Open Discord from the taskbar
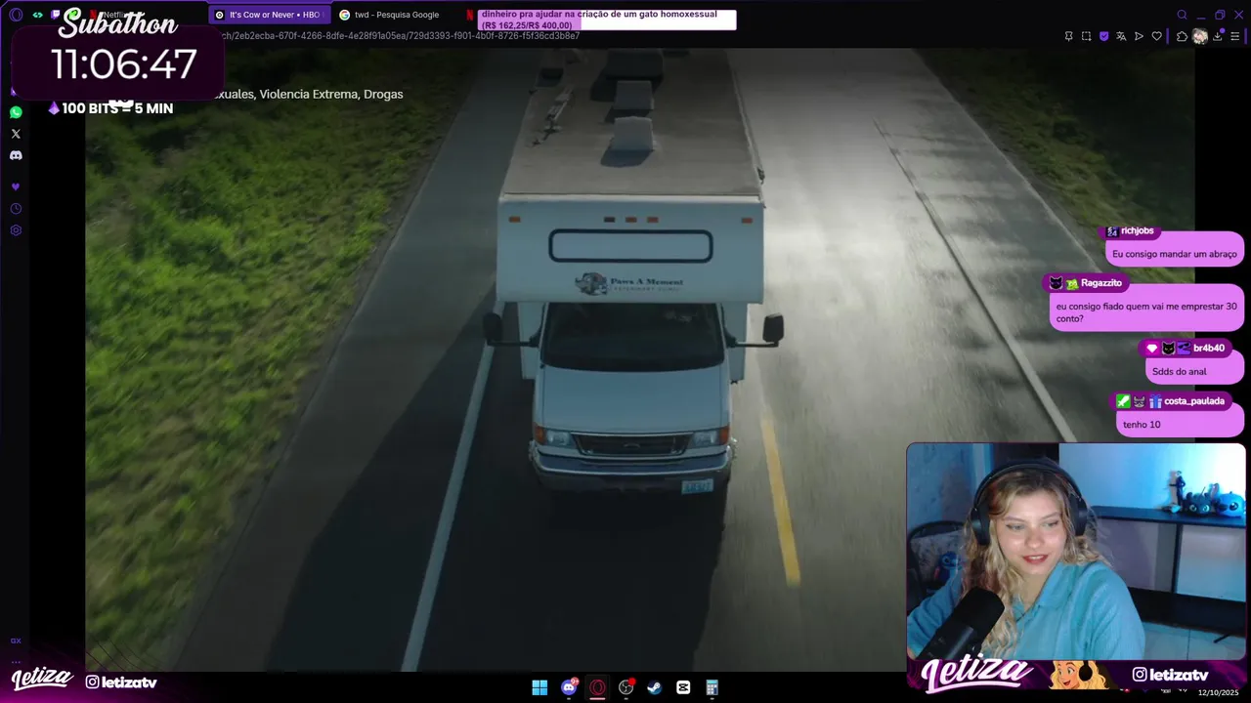1251x703 pixels. click(569, 687)
